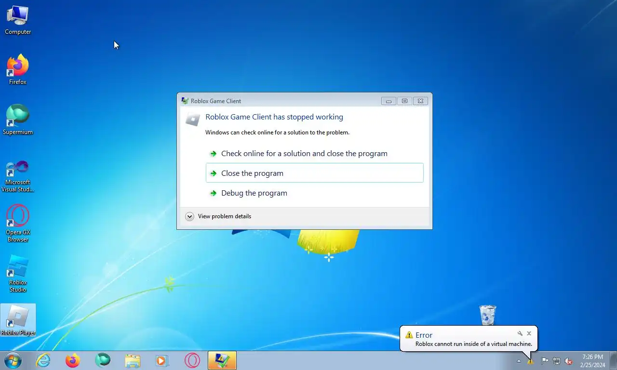
Task: Select the Supermium desktop shortcut
Action: pyautogui.click(x=18, y=120)
